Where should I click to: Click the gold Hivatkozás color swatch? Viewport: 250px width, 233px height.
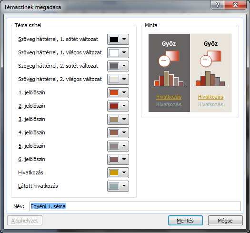tap(114, 172)
